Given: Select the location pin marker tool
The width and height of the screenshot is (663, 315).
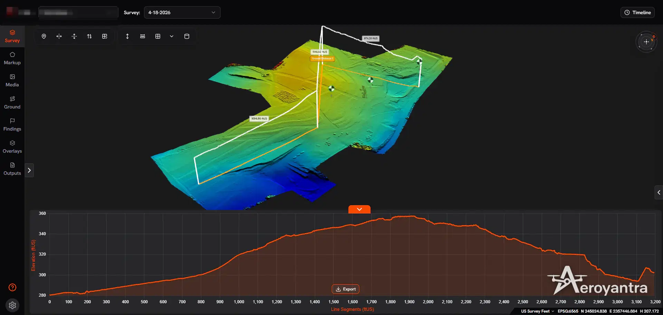Looking at the screenshot, I should (x=44, y=36).
